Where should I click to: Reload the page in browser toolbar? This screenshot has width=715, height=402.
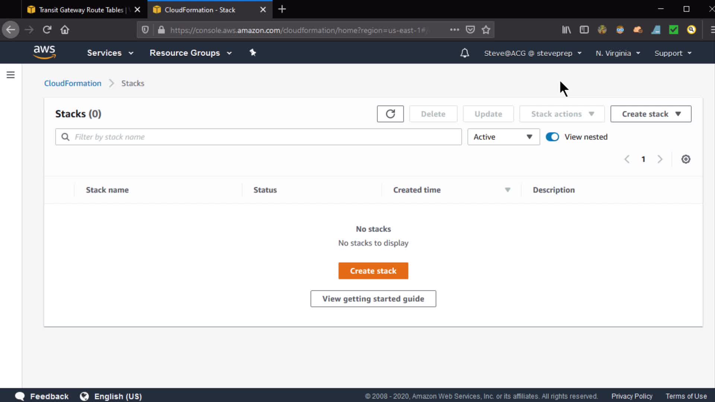pos(47,30)
